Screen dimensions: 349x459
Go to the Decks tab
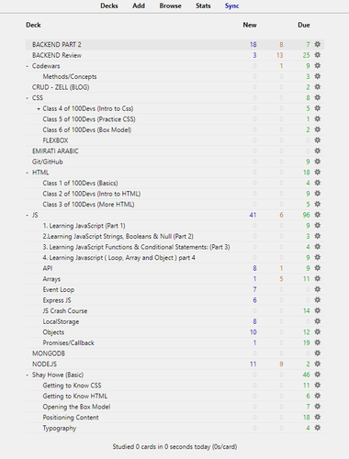(109, 6)
